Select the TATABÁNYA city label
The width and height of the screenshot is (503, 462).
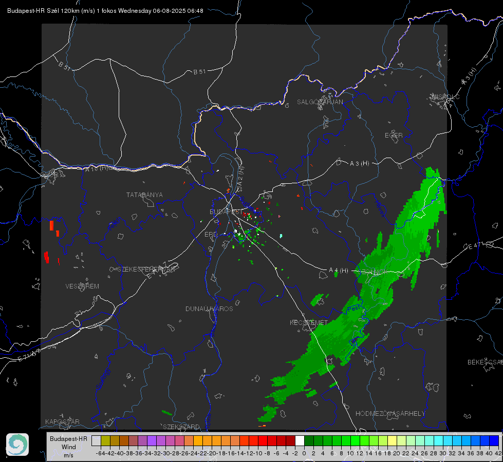(144, 195)
